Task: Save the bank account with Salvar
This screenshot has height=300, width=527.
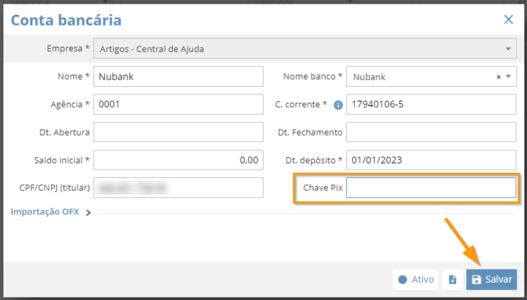Action: 492,279
